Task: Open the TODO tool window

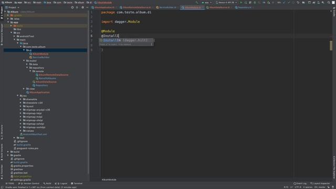Action: pyautogui.click(x=9, y=183)
